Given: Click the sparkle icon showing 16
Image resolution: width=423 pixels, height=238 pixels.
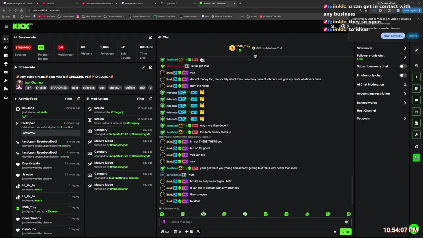Looking at the screenshot, I should tap(189, 232).
